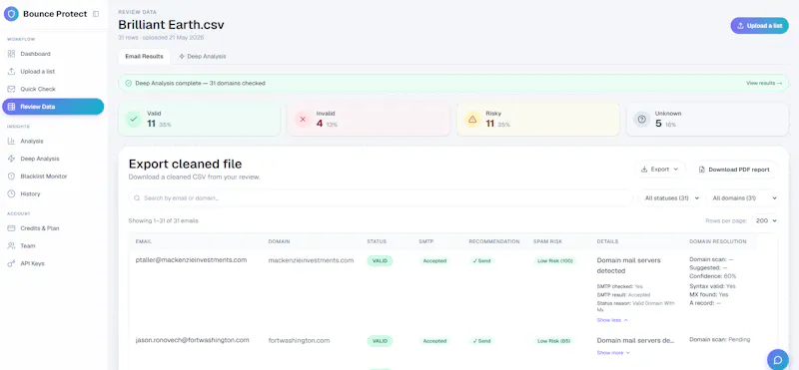Click the Upload a list button
The height and width of the screenshot is (370, 799).
[x=759, y=26]
